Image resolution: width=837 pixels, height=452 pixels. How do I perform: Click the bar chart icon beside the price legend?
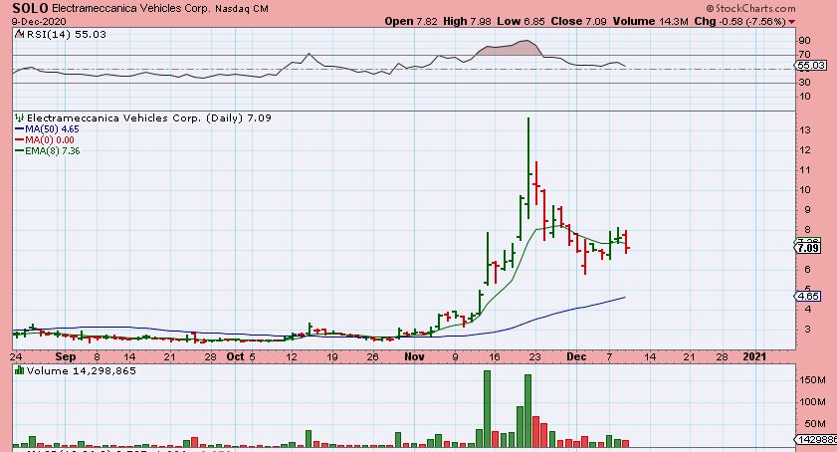pyautogui.click(x=19, y=117)
